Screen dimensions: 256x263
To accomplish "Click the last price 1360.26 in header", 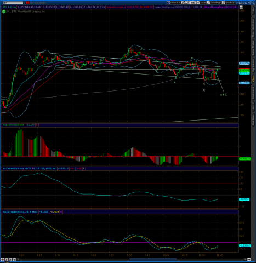I will point(241,3).
